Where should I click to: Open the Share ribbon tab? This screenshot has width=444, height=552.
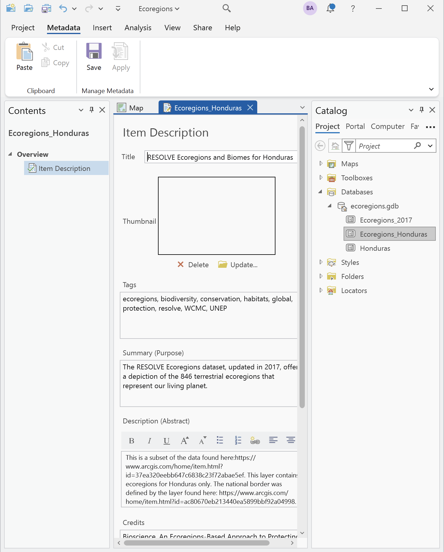click(x=203, y=28)
